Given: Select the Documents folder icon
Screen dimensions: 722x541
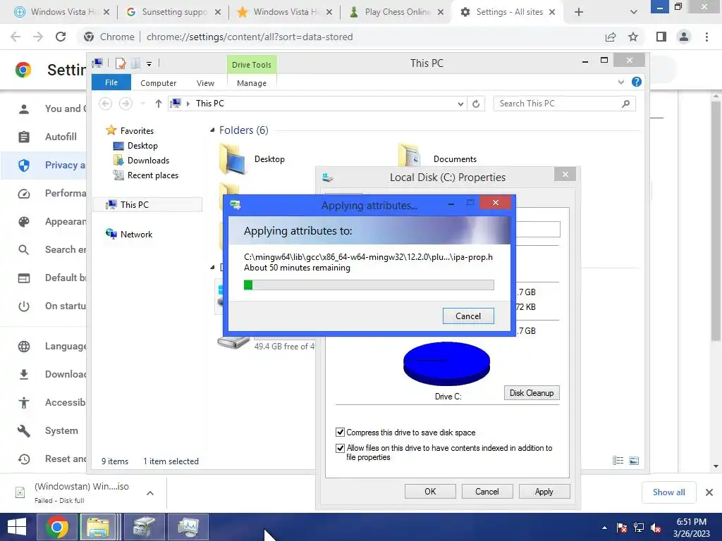Looking at the screenshot, I should tap(410, 156).
